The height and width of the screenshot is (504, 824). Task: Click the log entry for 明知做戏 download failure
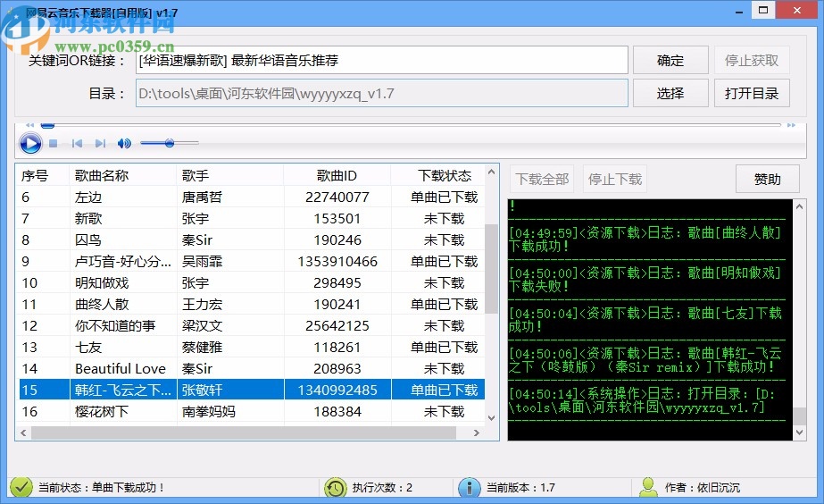(x=645, y=280)
